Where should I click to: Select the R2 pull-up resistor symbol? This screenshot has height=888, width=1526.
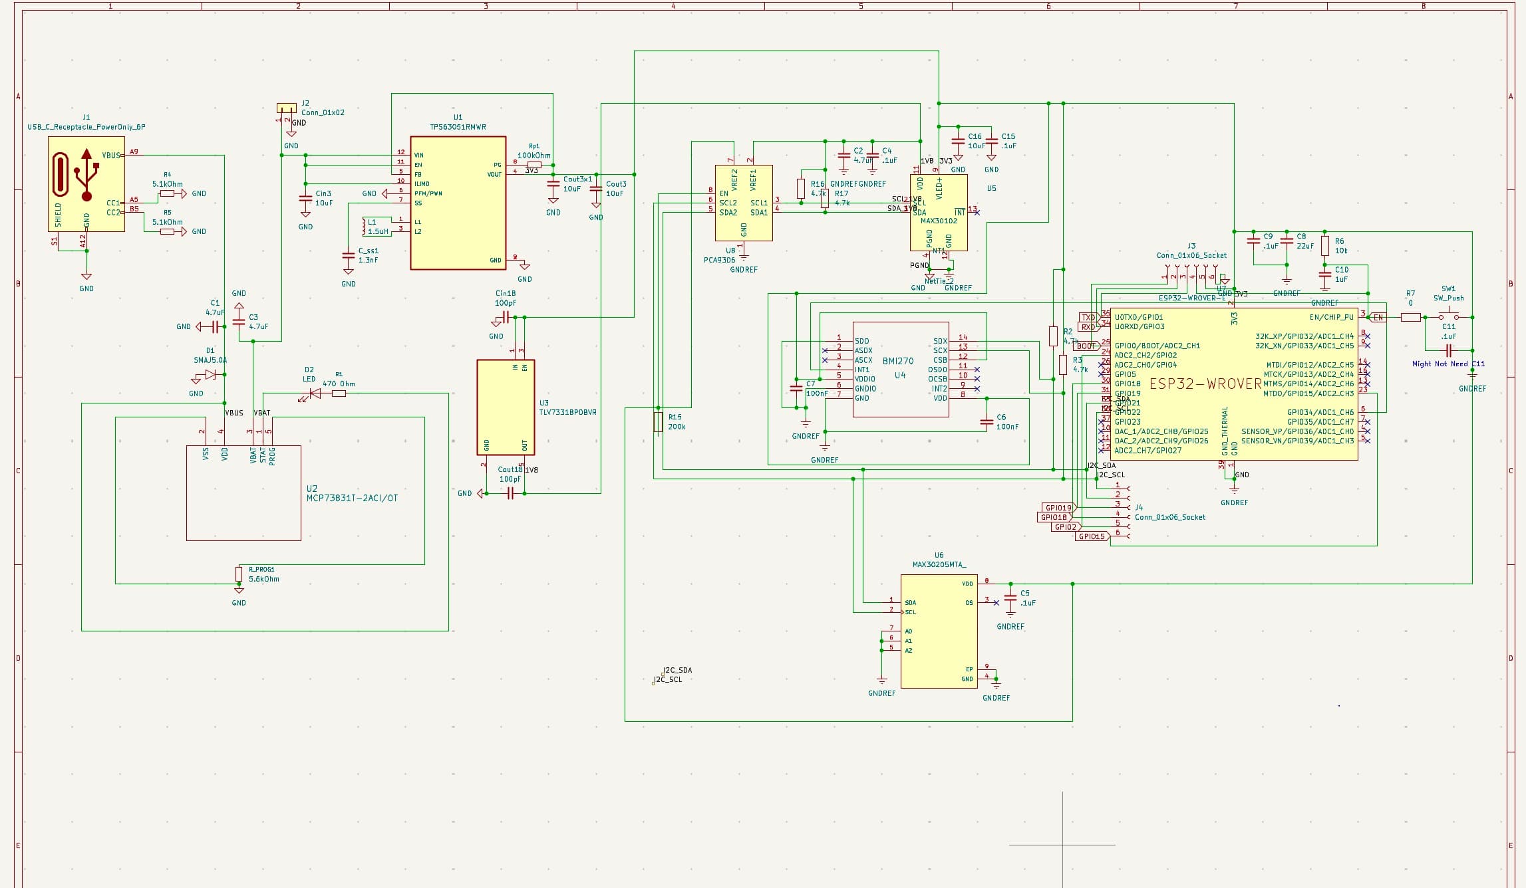coord(1053,336)
